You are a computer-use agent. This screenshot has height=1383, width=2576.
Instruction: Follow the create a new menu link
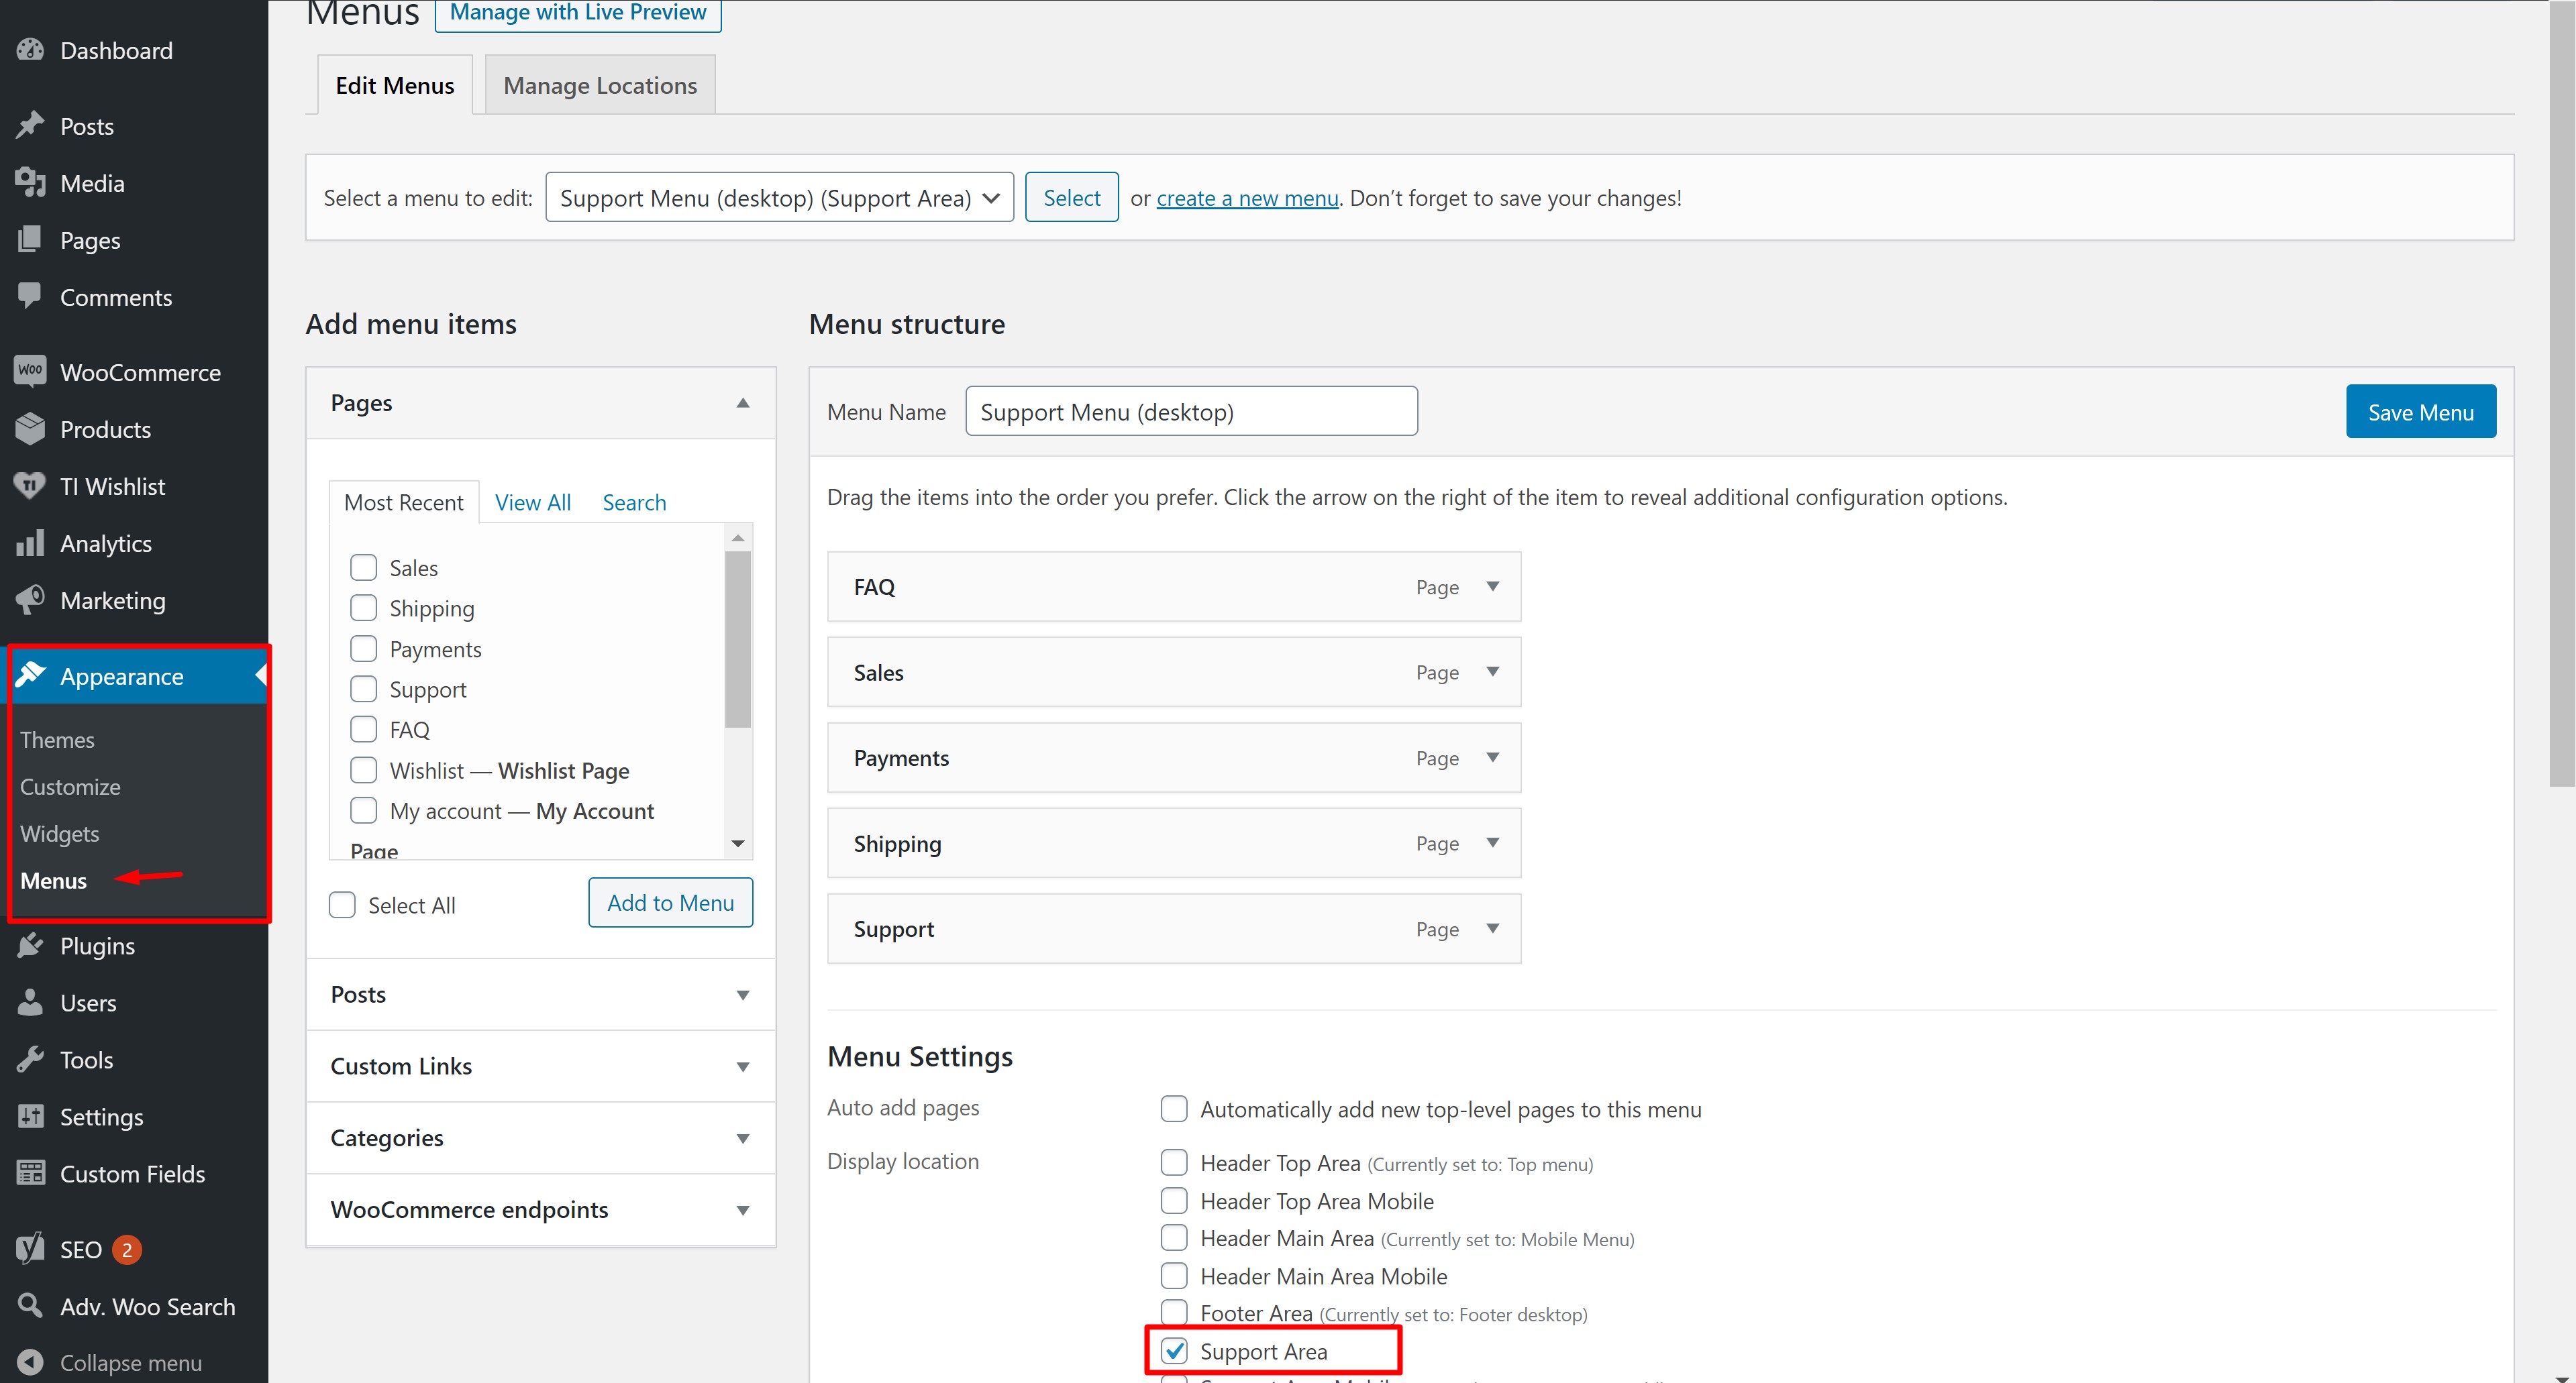[x=1247, y=198]
